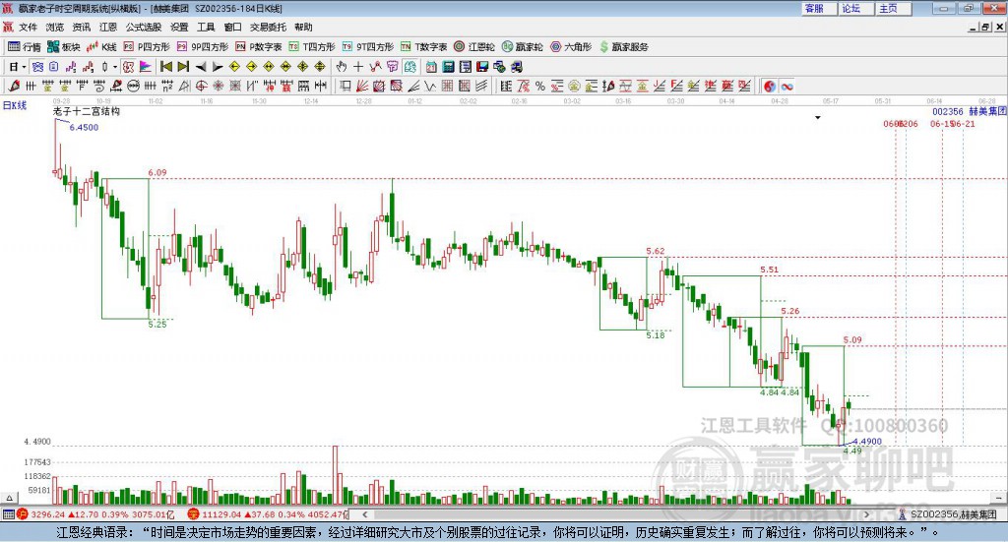
Task: Open the 交易委托 menu
Action: (x=268, y=27)
